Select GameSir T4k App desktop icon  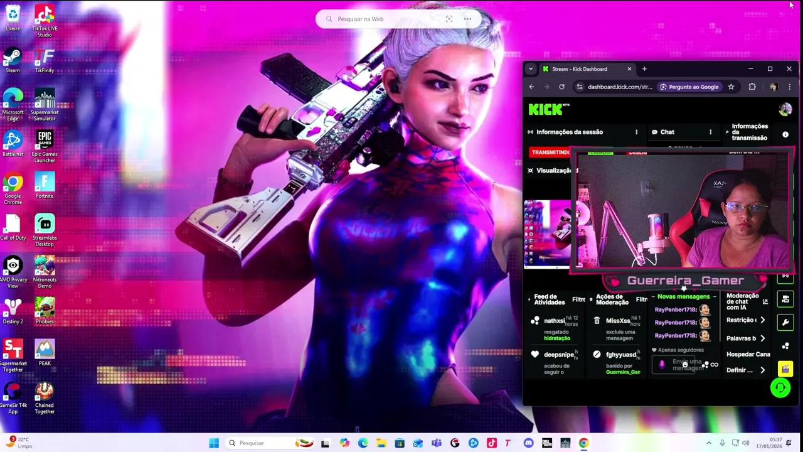(x=13, y=398)
